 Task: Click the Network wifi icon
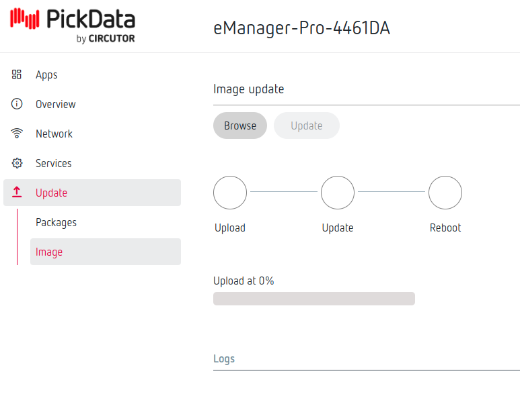(x=17, y=134)
